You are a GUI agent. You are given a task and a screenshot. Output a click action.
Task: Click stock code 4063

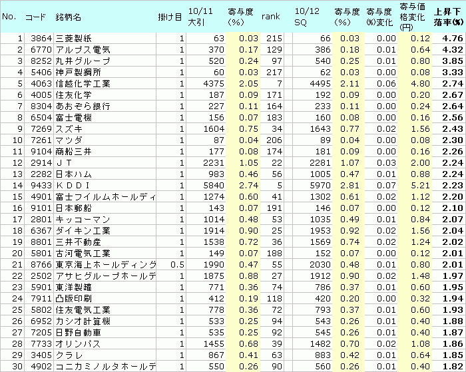click(x=41, y=83)
